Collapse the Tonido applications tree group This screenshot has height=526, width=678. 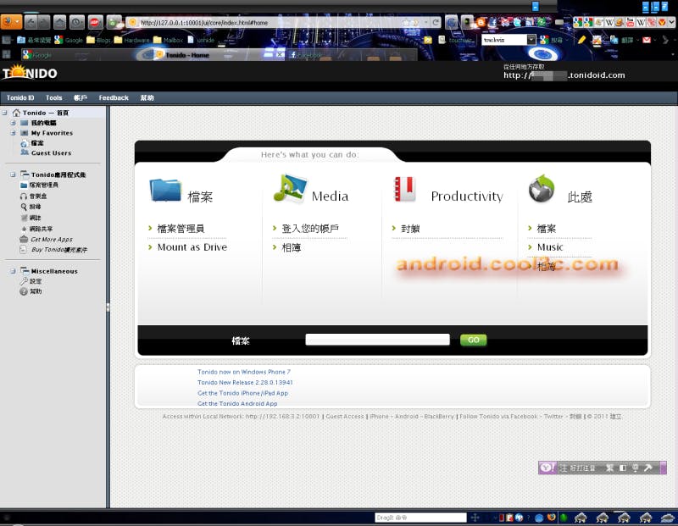(x=13, y=174)
